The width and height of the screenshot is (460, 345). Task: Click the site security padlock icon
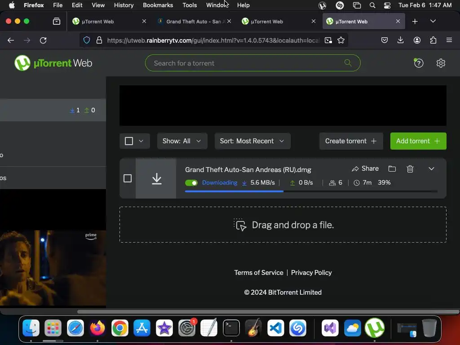[99, 40]
